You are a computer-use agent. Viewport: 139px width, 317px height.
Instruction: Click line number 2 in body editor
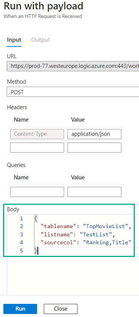point(21,227)
